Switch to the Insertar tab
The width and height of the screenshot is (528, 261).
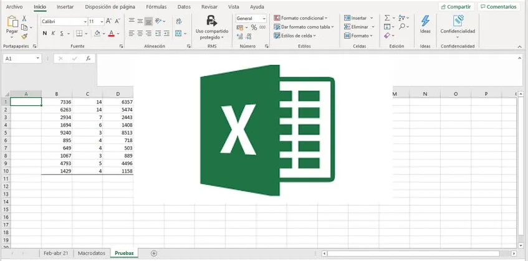(x=65, y=7)
